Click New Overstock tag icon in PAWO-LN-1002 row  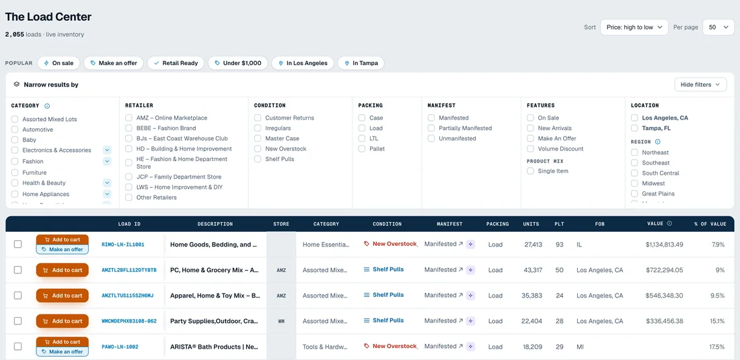click(x=367, y=346)
